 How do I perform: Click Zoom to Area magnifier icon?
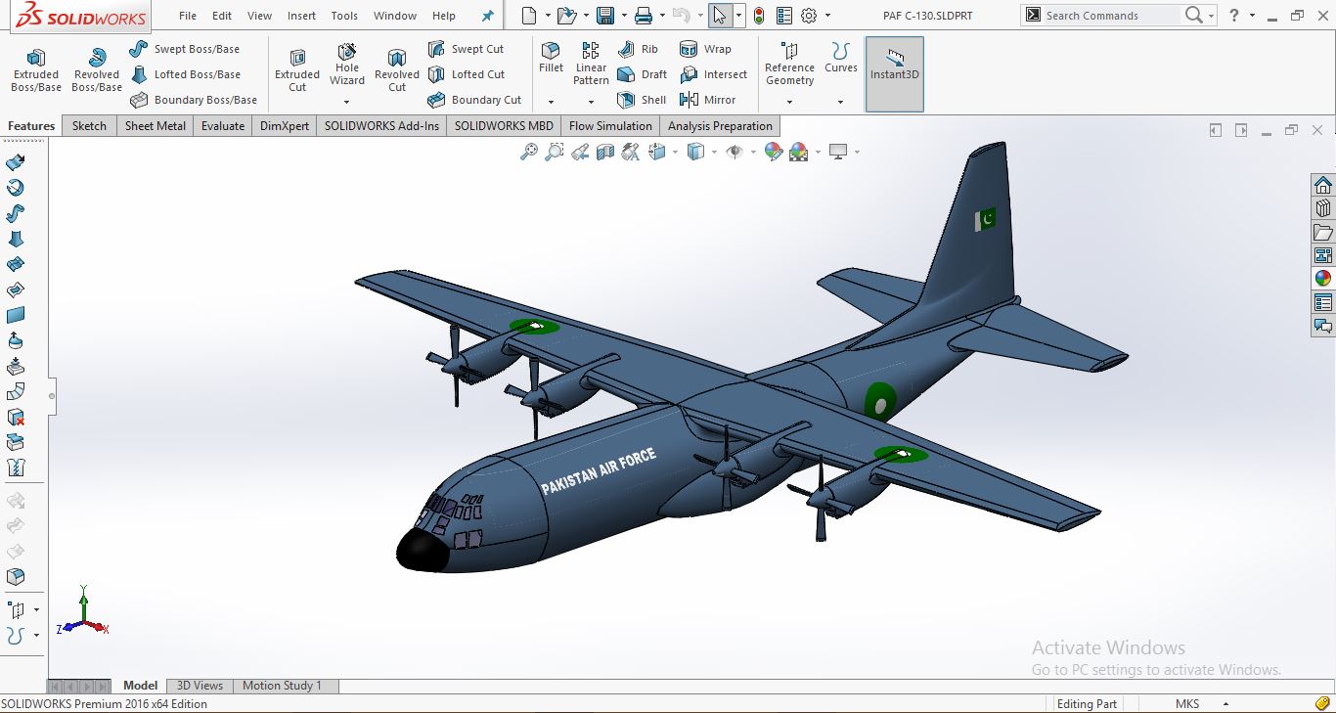[x=555, y=152]
